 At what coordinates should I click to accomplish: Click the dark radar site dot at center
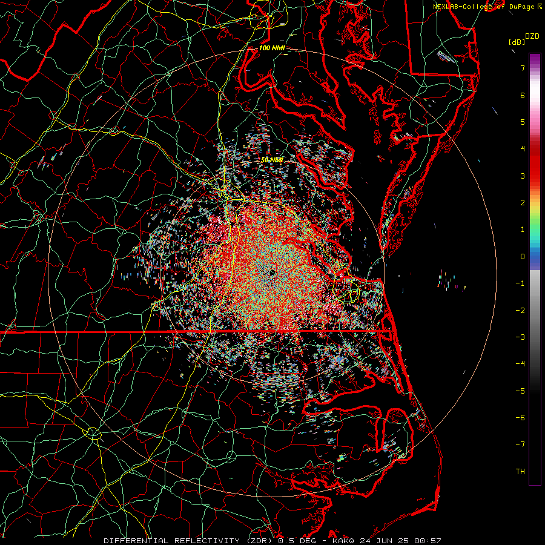pos(272,273)
